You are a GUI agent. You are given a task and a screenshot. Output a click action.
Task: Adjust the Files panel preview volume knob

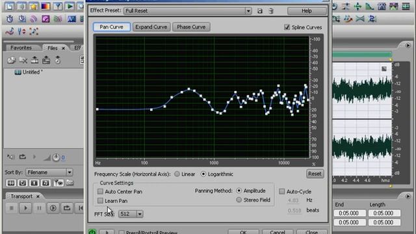pos(56,157)
